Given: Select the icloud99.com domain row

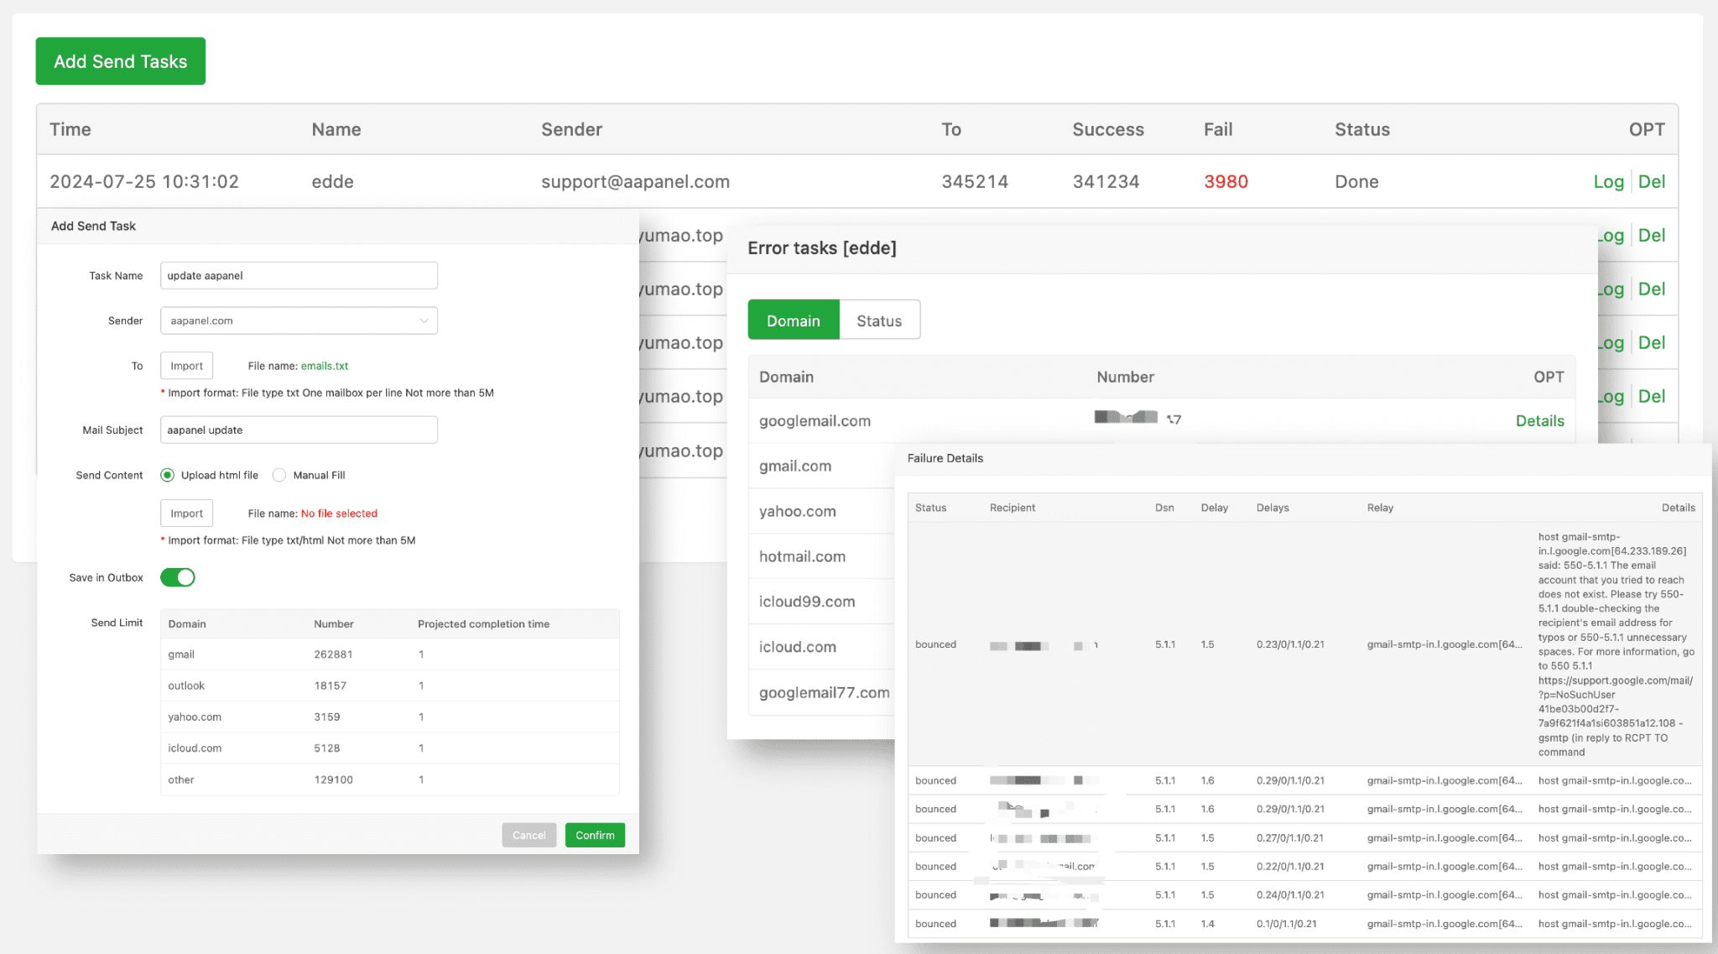Looking at the screenshot, I should tap(821, 602).
